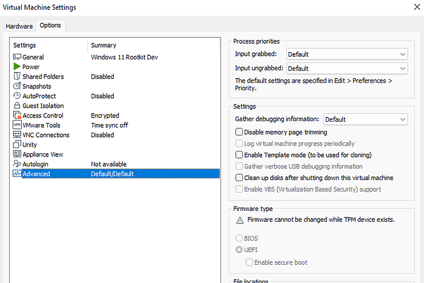Screen dimensions: 424x283
Task: Open the Input ungrabbed priority dropdown
Action: 346,68
